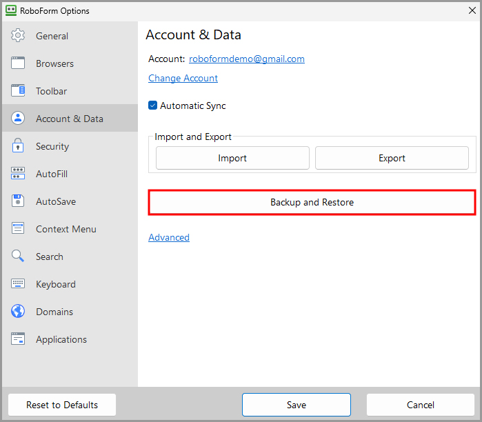Click the Search magnifier icon
This screenshot has width=482, height=422.
tap(18, 256)
